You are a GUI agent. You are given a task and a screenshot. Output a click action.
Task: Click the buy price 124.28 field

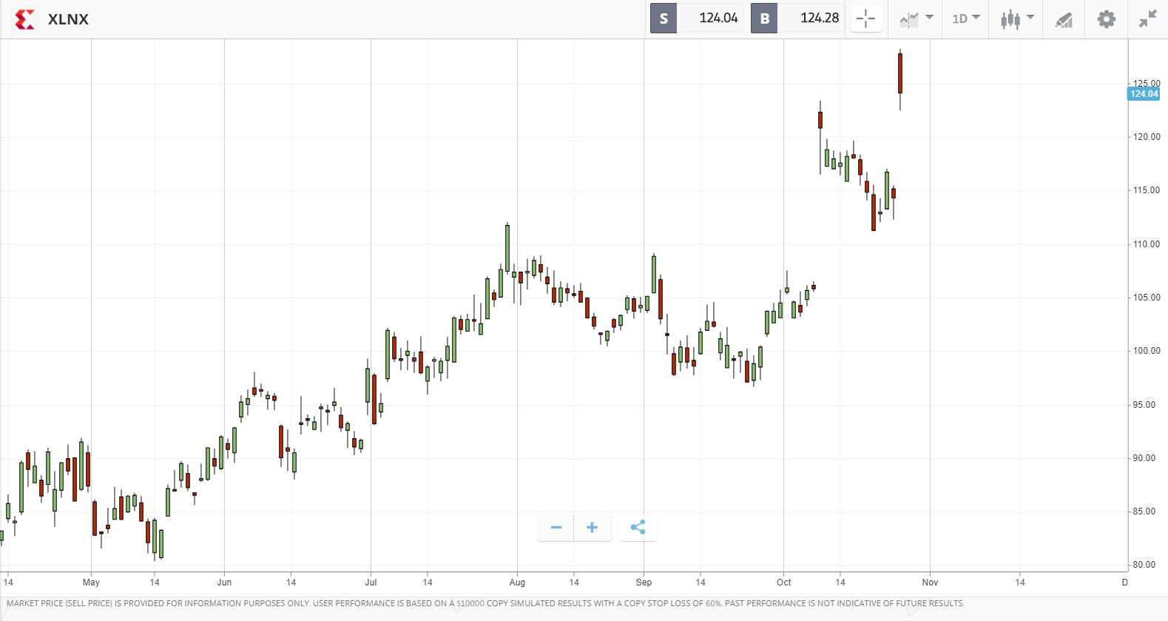pos(811,19)
